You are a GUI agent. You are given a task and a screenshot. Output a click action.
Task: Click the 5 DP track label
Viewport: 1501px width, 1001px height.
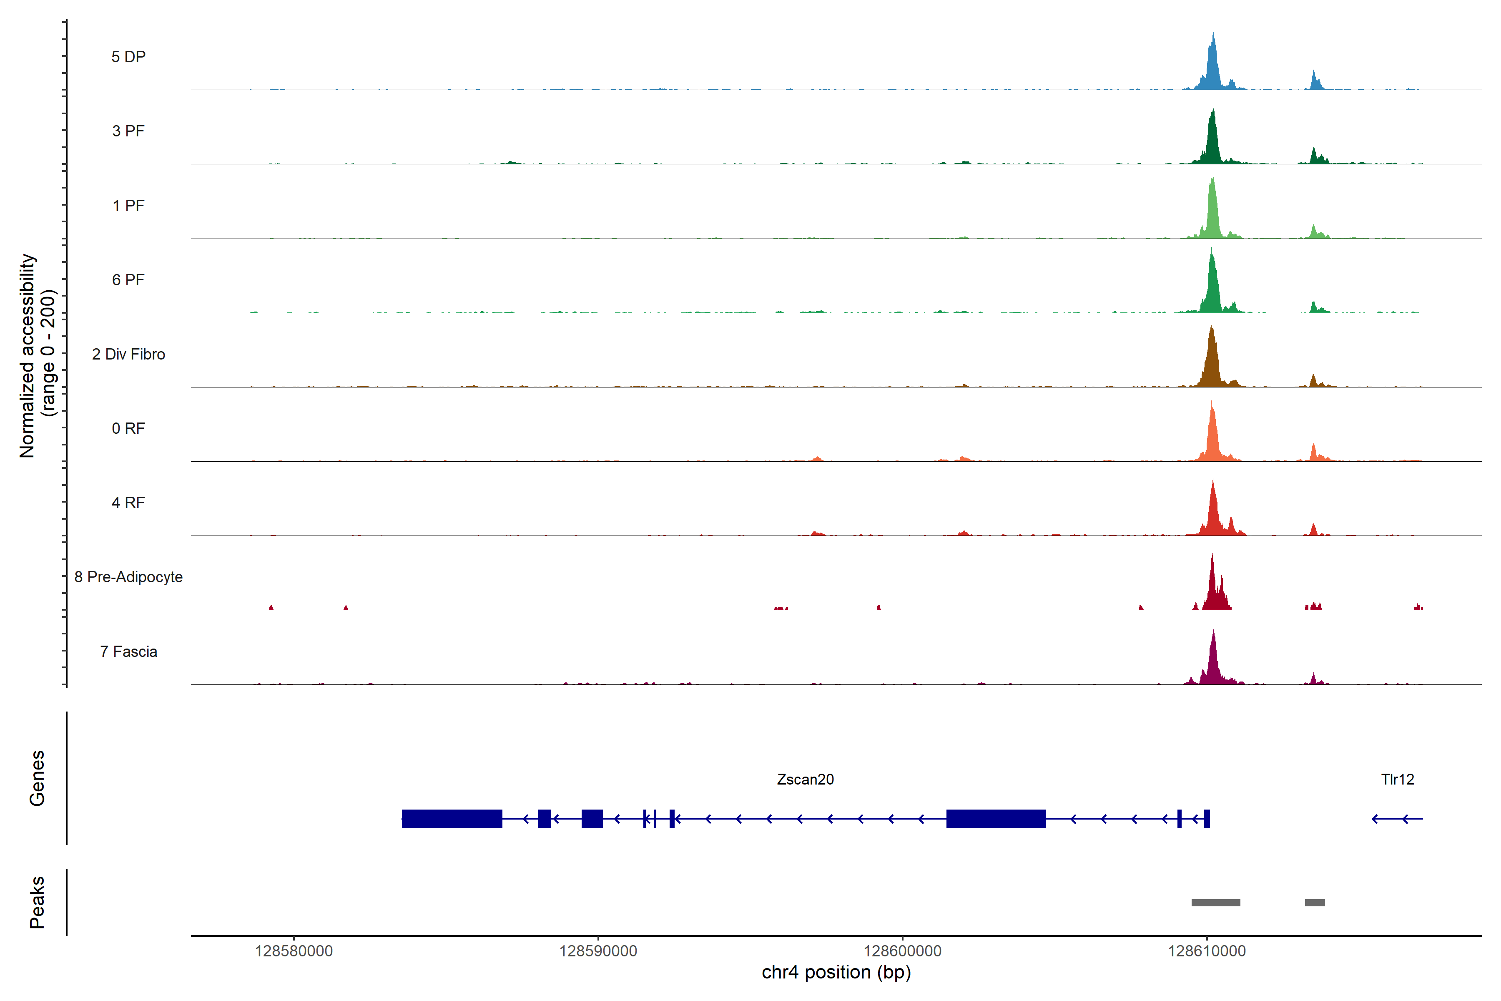pyautogui.click(x=128, y=57)
